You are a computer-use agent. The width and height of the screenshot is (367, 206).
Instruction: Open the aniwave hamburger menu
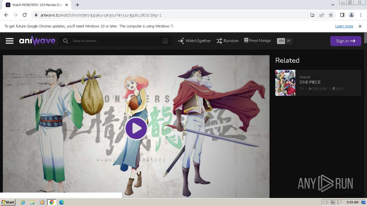click(9, 41)
